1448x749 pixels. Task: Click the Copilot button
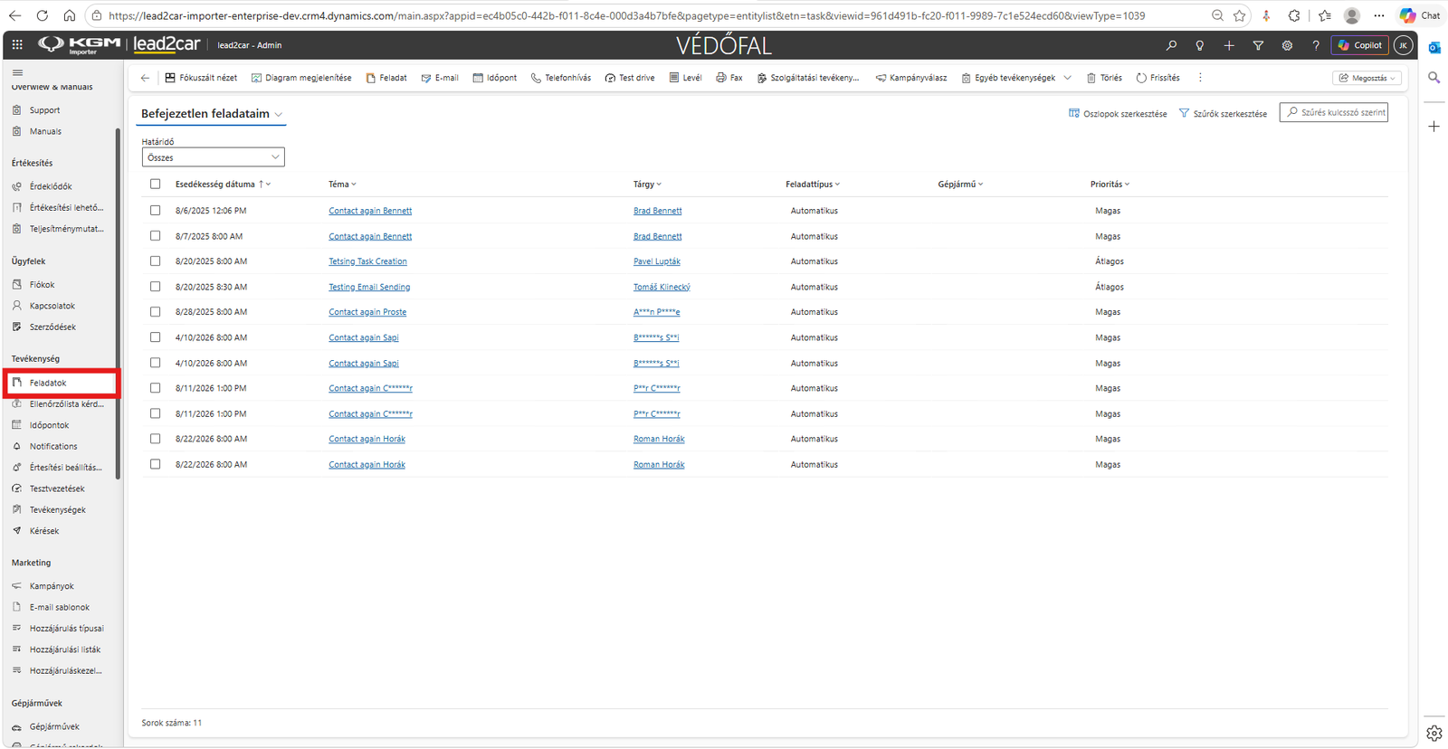1360,45
